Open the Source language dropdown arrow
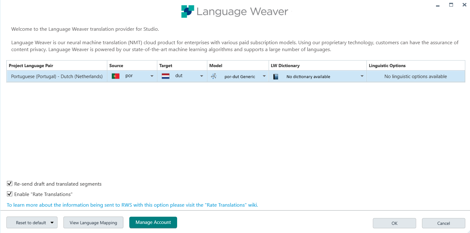 point(152,76)
